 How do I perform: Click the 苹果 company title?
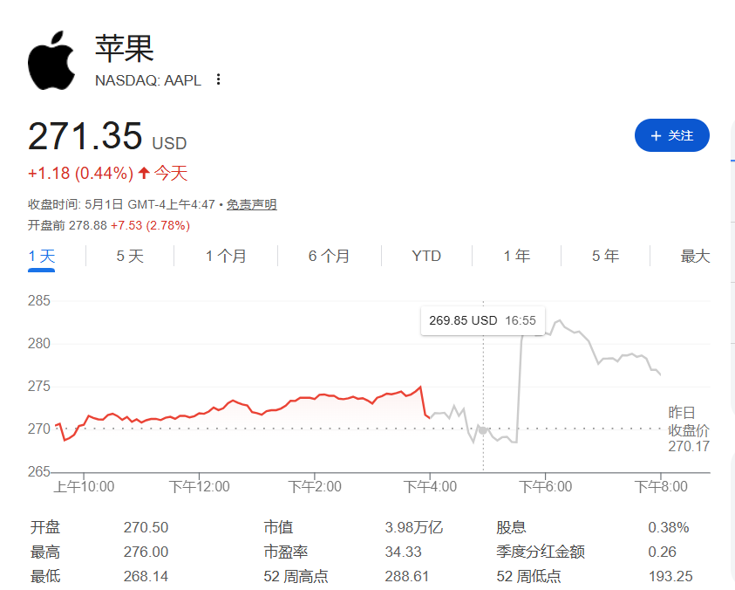coord(124,48)
